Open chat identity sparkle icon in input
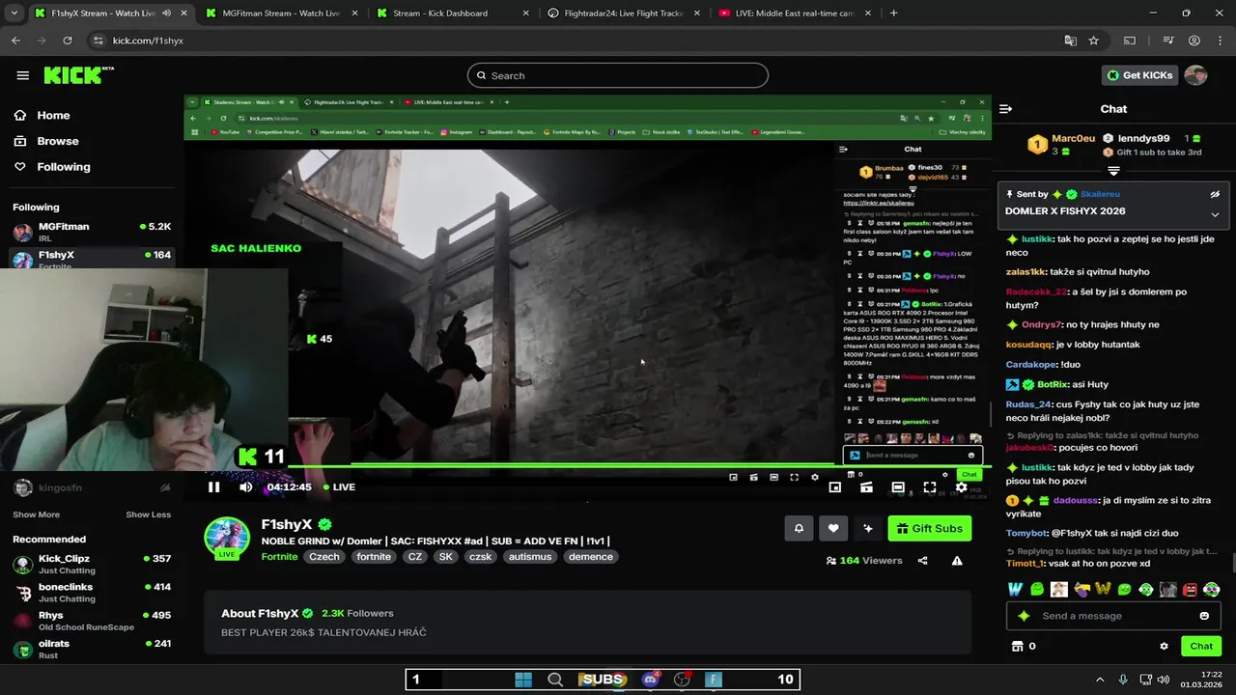The height and width of the screenshot is (695, 1236). click(x=1024, y=616)
